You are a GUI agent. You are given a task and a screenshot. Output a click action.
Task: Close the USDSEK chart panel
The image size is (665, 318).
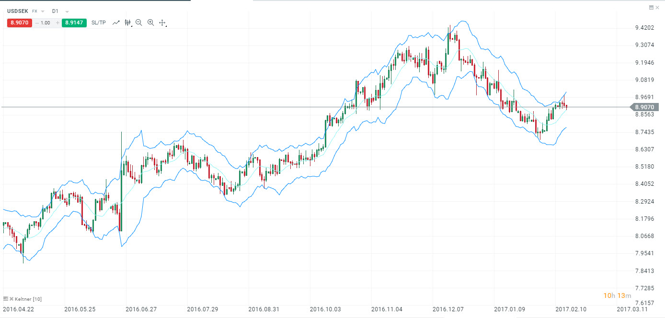(x=657, y=7)
